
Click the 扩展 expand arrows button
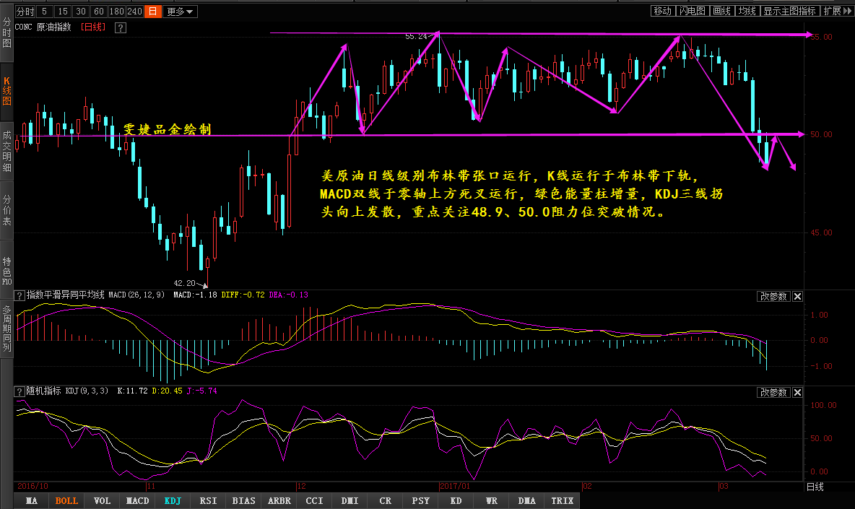click(x=836, y=11)
